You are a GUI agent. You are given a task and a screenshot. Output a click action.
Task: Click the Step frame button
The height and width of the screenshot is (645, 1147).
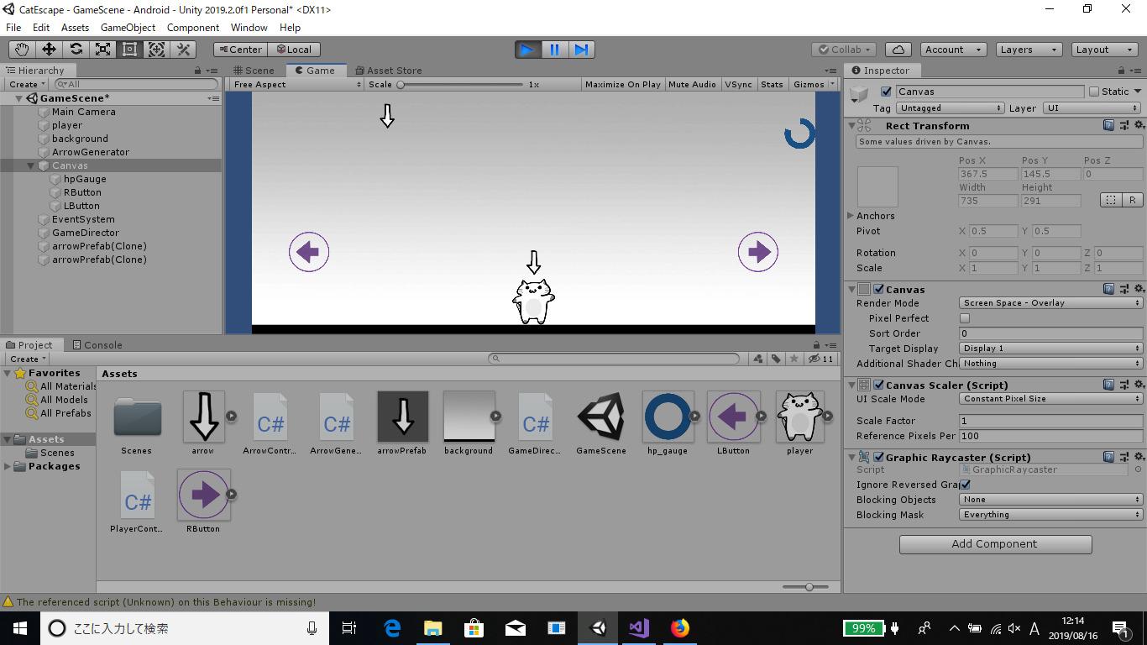point(581,50)
